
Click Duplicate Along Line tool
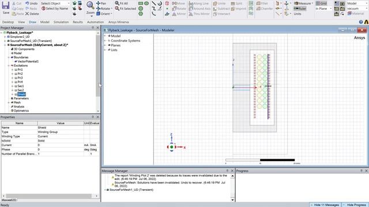pos(198,3)
